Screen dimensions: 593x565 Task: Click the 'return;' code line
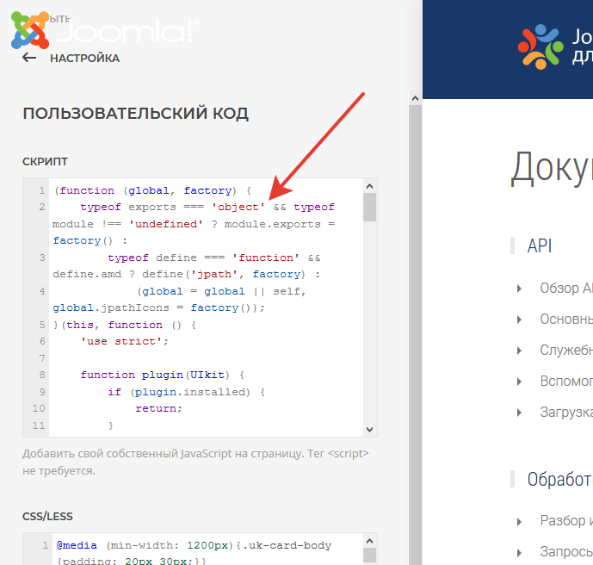(159, 409)
